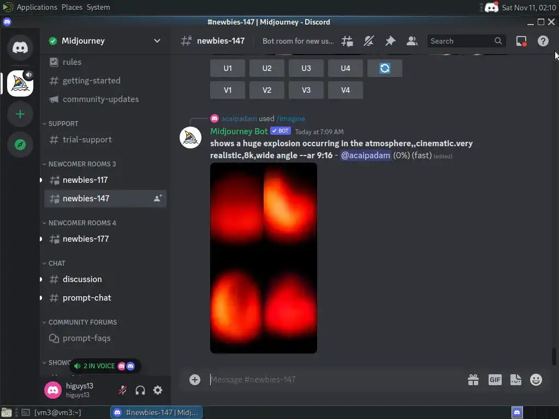Create variation with V1 button
Screen dimensions: 559x419
click(x=228, y=90)
